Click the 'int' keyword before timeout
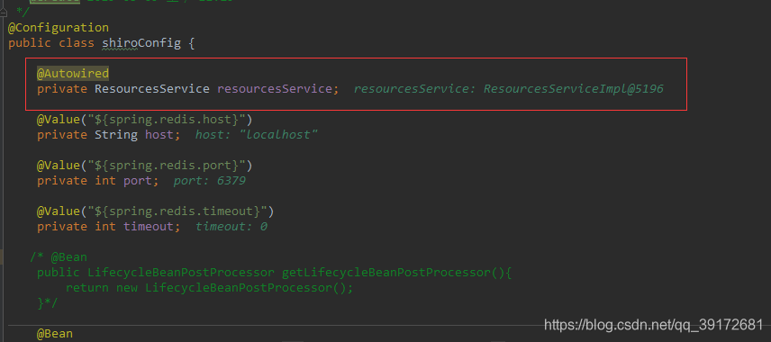 105,227
